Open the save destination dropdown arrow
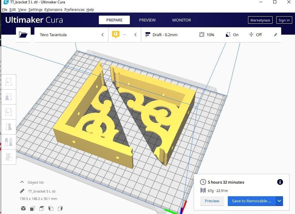295x214 pixels. 279,201
